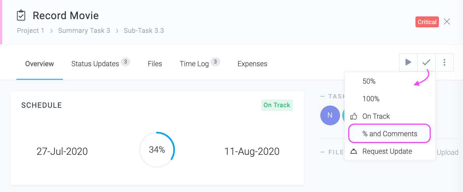Click the N user avatar
The height and width of the screenshot is (192, 463).
[x=330, y=115]
